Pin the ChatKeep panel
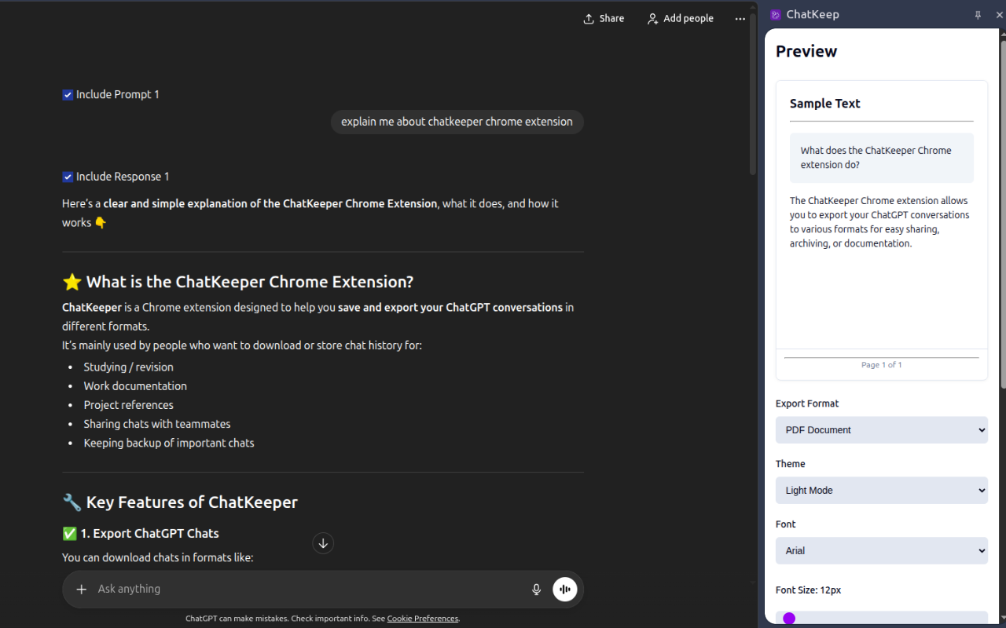Image resolution: width=1006 pixels, height=628 pixels. pos(977,14)
